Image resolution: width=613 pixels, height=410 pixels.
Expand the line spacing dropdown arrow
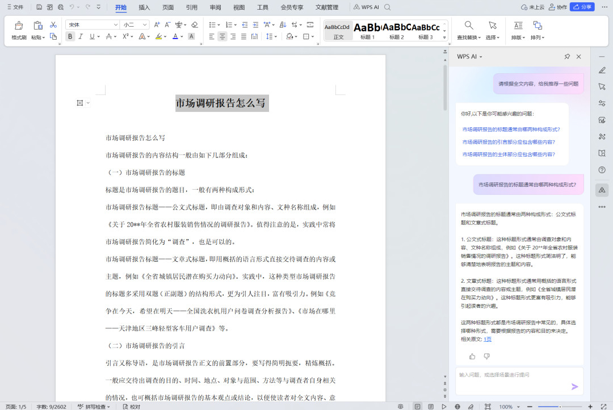pos(276,37)
